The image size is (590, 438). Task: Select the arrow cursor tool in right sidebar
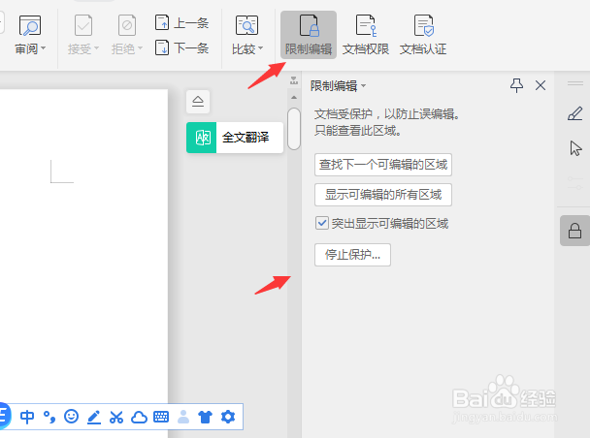[x=575, y=148]
